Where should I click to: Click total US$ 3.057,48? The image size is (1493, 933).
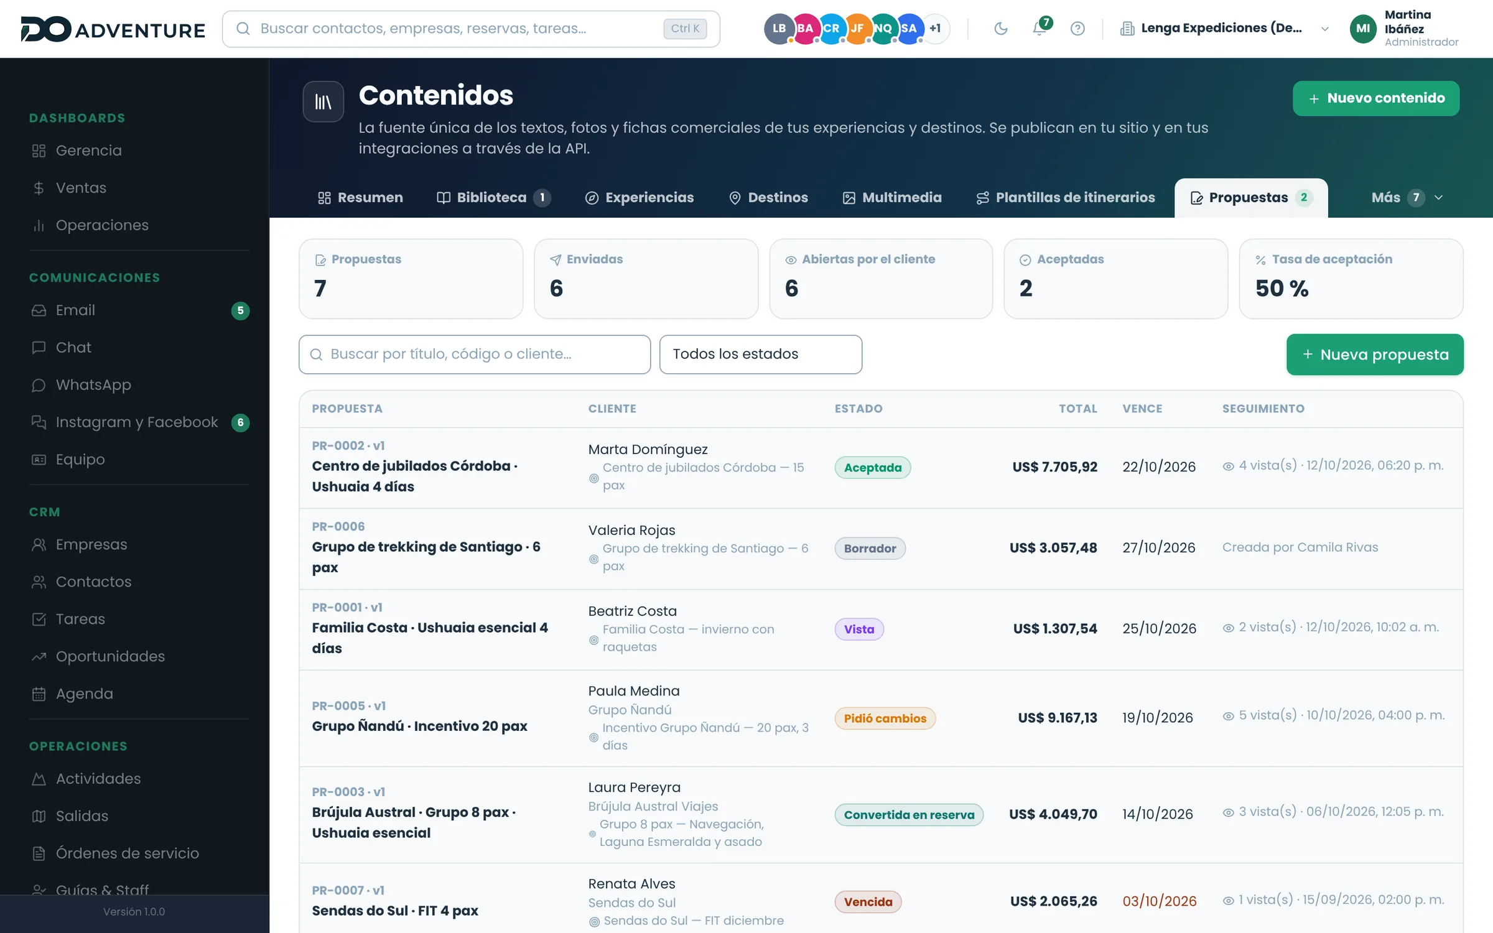(1053, 548)
